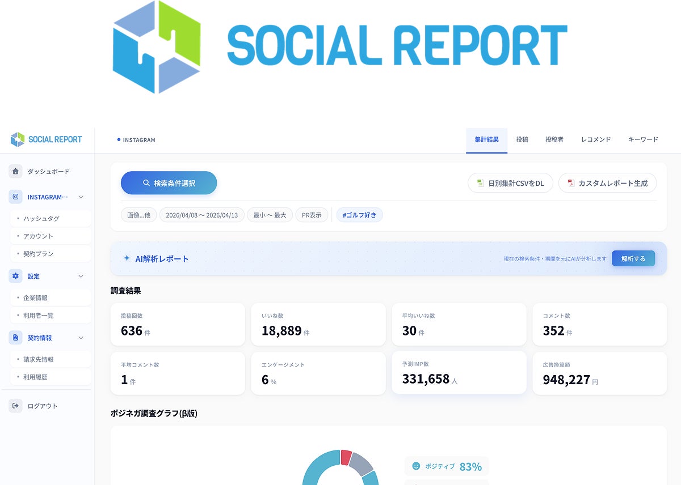Click the 広告換算額 948,227 card
681x485 pixels.
pyautogui.click(x=600, y=373)
